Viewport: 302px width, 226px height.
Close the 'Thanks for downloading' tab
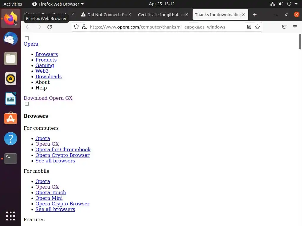click(244, 15)
